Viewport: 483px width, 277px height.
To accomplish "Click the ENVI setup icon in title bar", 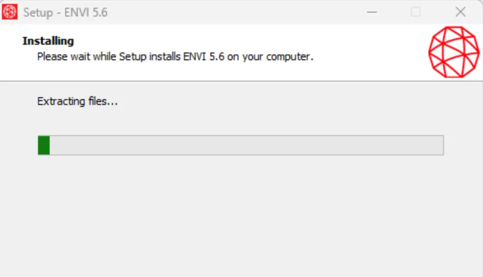I will click(x=10, y=12).
